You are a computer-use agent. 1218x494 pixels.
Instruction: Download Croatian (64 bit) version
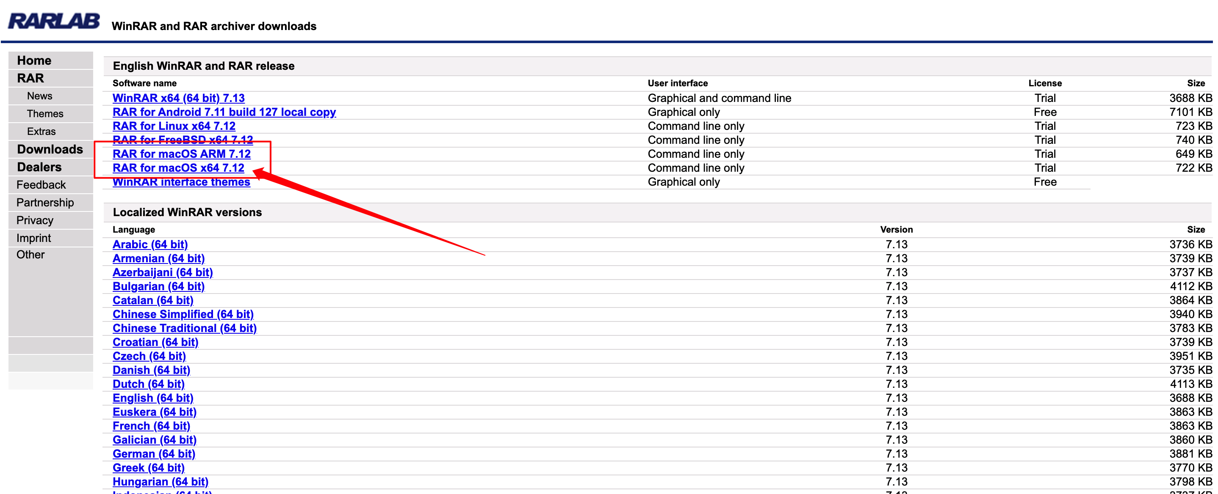(155, 343)
